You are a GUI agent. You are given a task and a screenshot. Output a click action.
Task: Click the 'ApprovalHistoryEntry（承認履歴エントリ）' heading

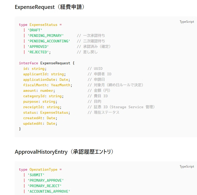[x=64, y=152]
